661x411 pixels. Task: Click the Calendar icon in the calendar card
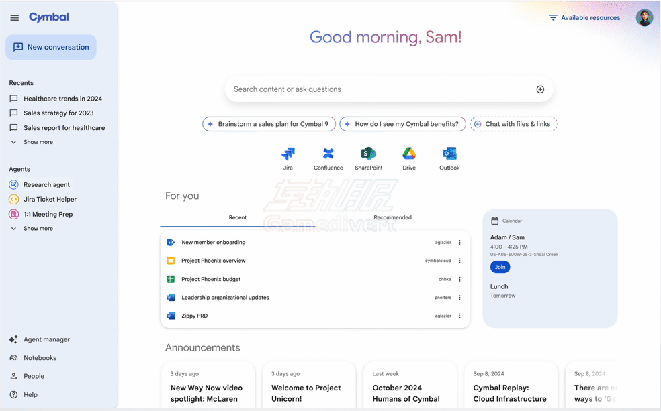click(x=495, y=221)
